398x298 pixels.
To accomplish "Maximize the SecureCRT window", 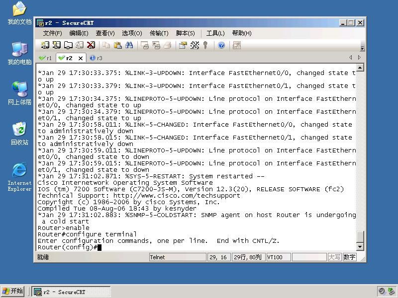I will click(x=351, y=23).
